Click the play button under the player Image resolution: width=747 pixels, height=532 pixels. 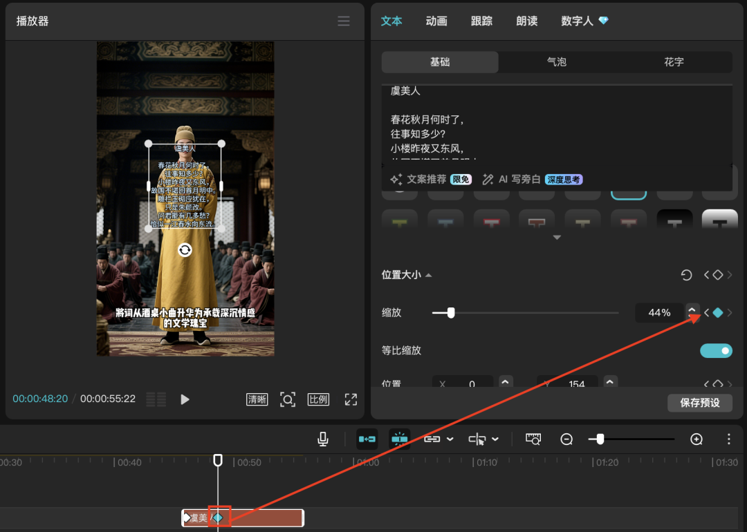point(184,399)
